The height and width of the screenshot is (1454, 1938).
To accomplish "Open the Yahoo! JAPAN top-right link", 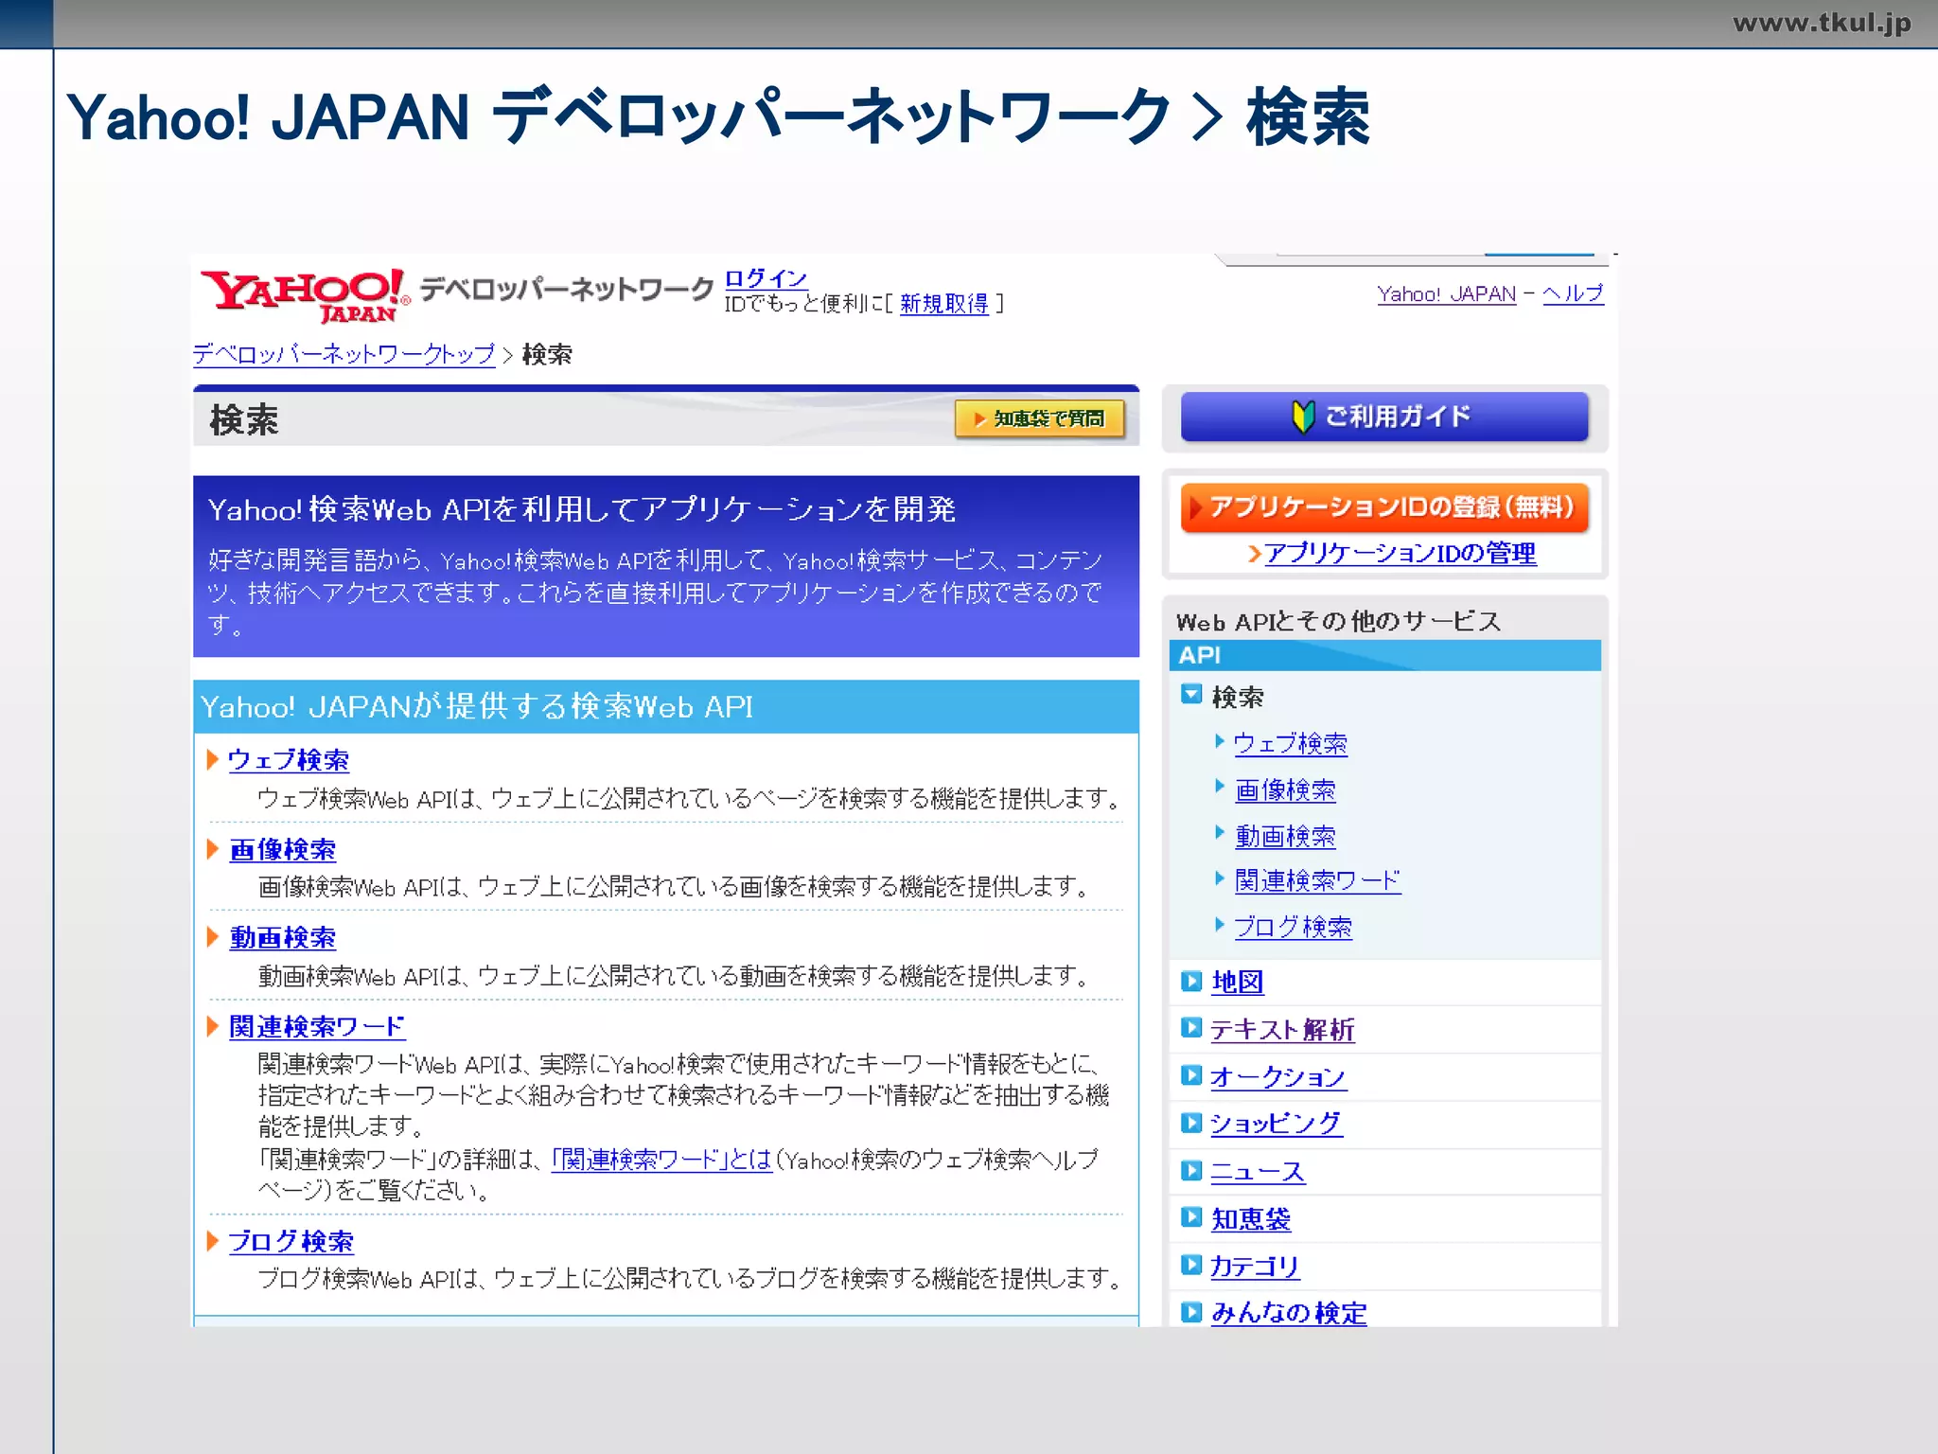I will pos(1446,294).
